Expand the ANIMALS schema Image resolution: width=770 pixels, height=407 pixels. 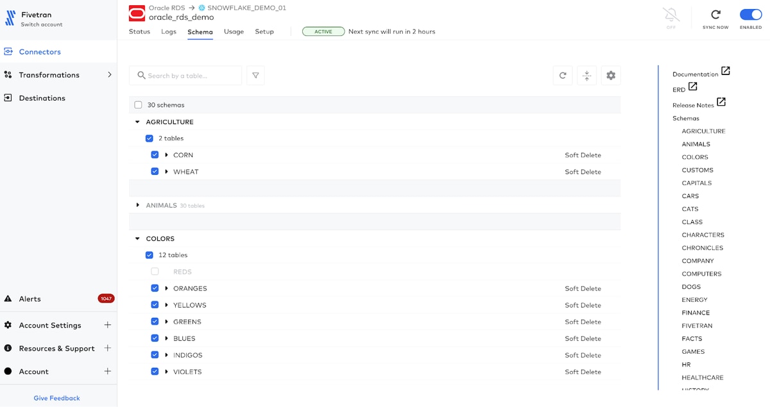pos(137,205)
